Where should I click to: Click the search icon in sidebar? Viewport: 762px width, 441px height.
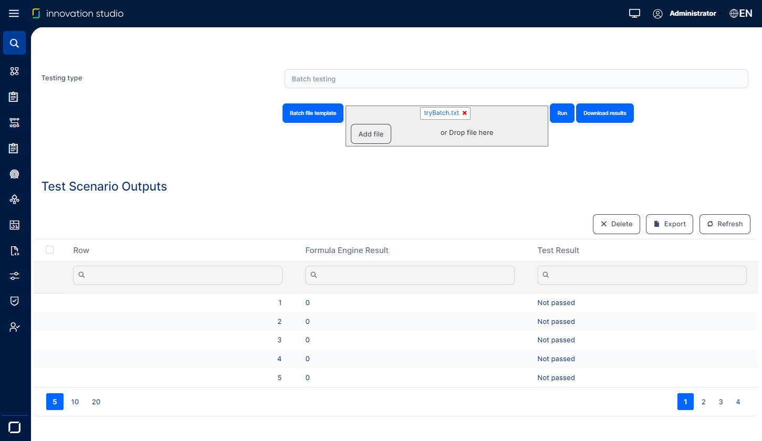15,43
